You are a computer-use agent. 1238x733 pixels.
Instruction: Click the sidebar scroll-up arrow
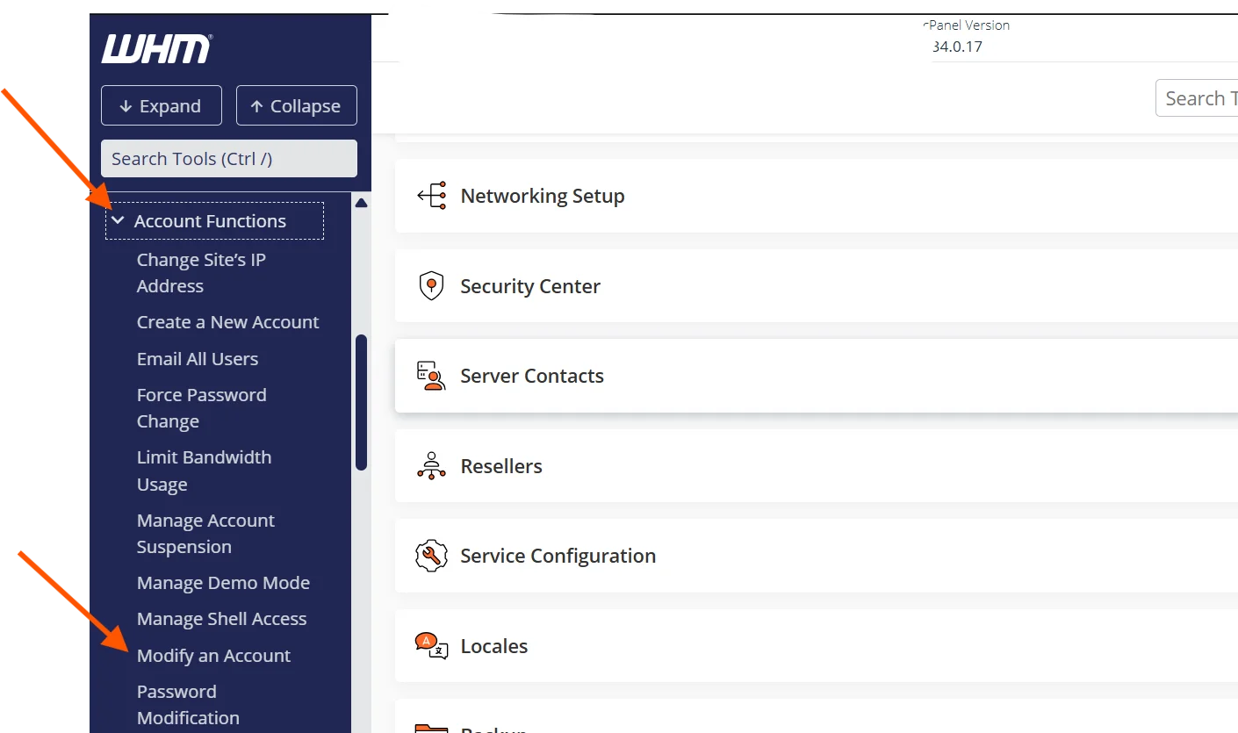pyautogui.click(x=361, y=204)
